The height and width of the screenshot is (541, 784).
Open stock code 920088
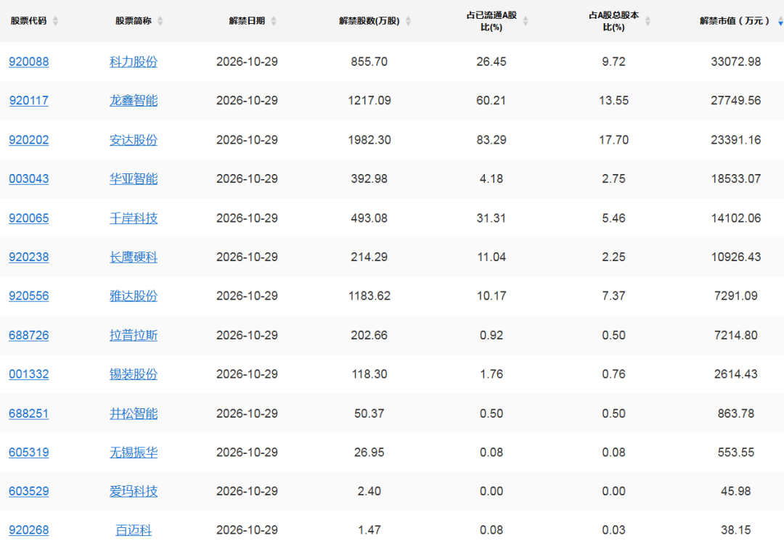tap(29, 62)
